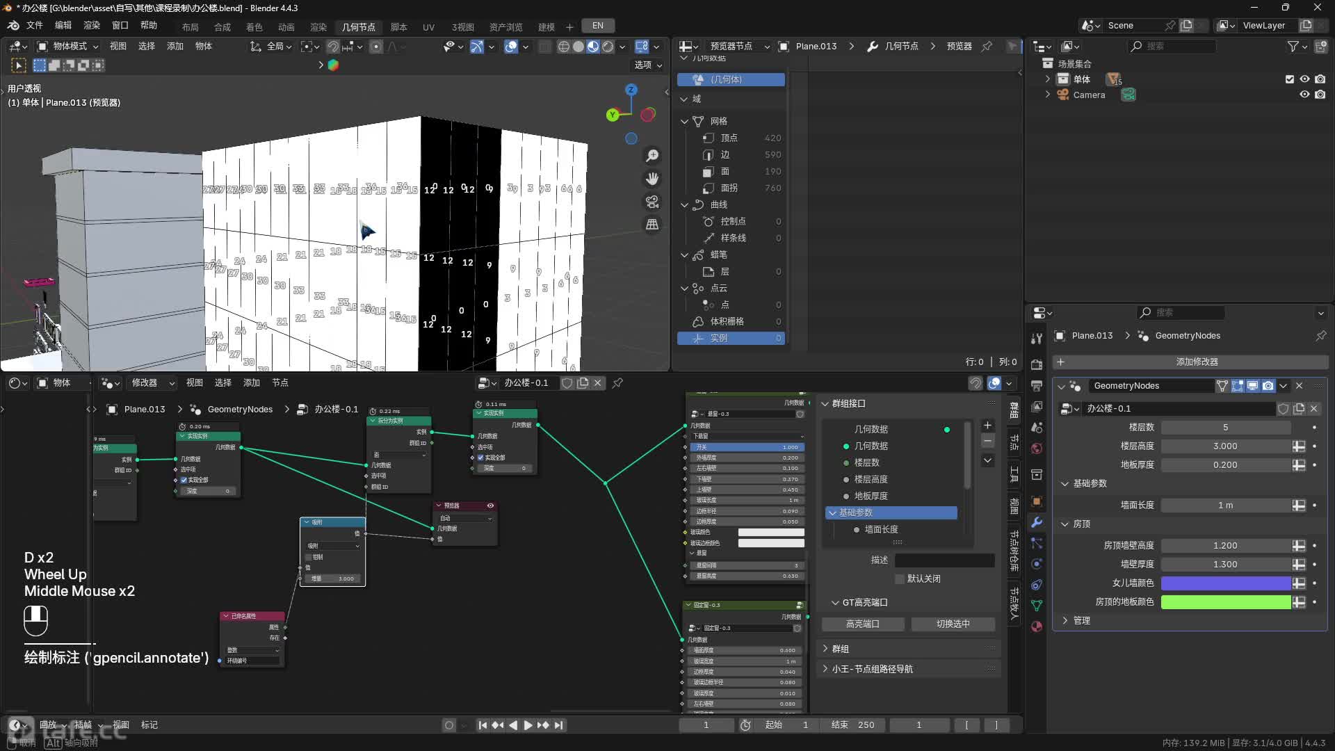Jump to the start frame playback button
The width and height of the screenshot is (1335, 751).
pyautogui.click(x=483, y=725)
